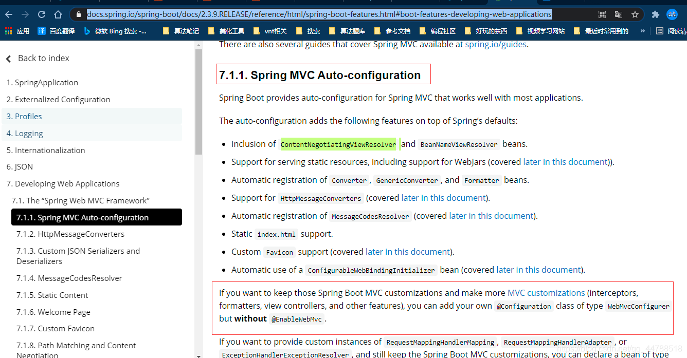Open the 视频学习网站 bookmark folder
This screenshot has height=358, width=687.
(x=540, y=31)
